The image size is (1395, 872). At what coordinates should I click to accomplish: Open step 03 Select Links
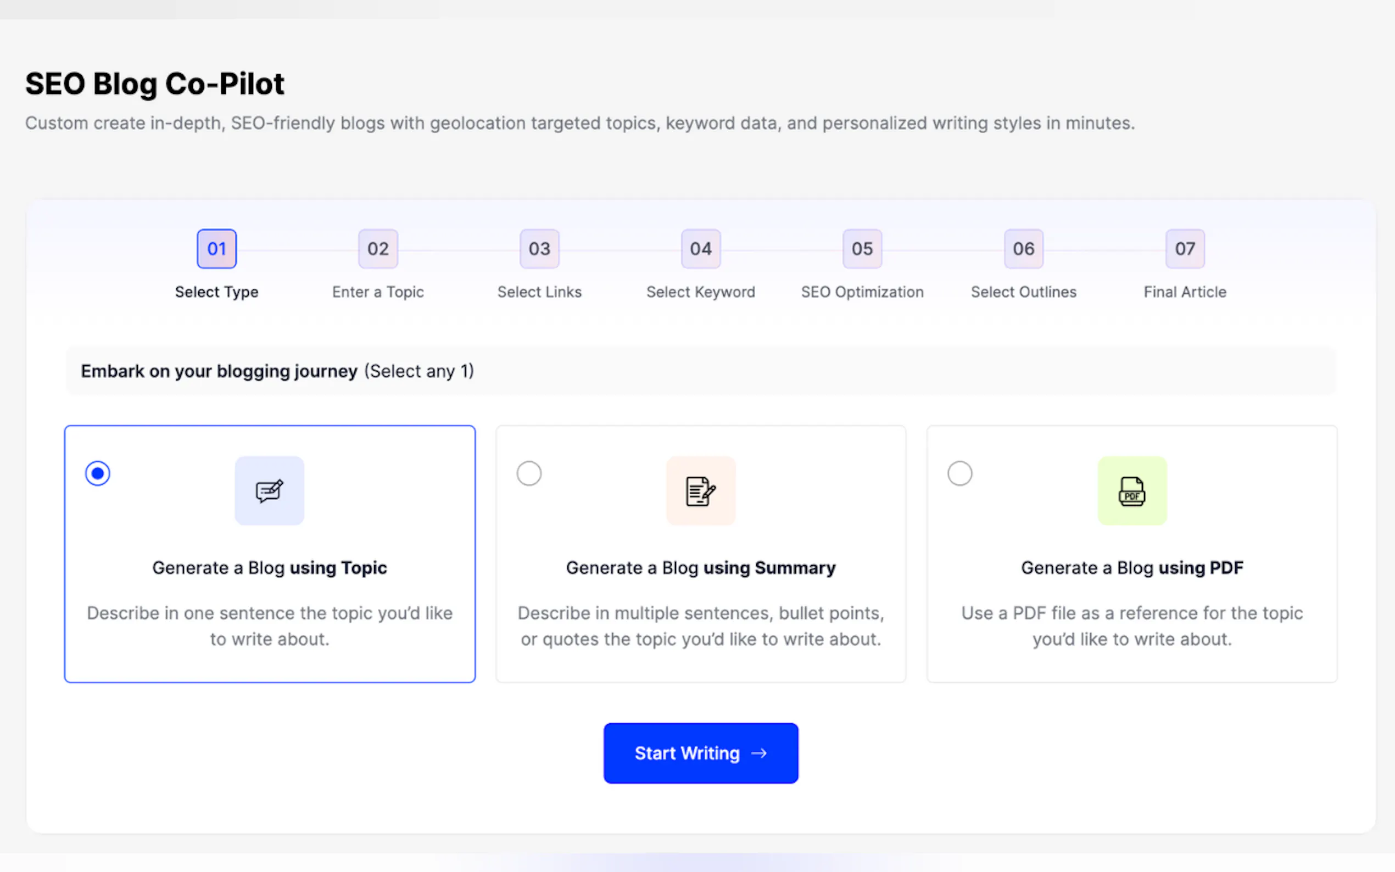(540, 249)
